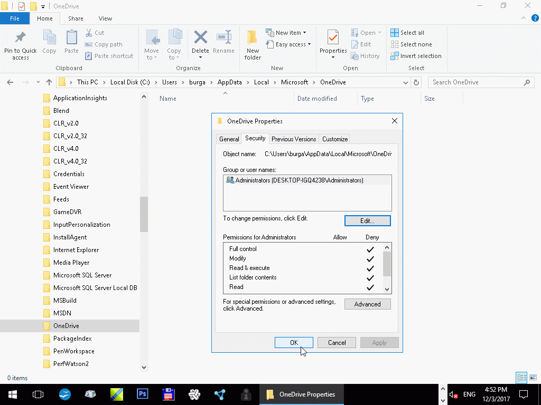Screen dimensions: 541x405
Task: Select Paste shortcut in ribbon
Action: 109,56
